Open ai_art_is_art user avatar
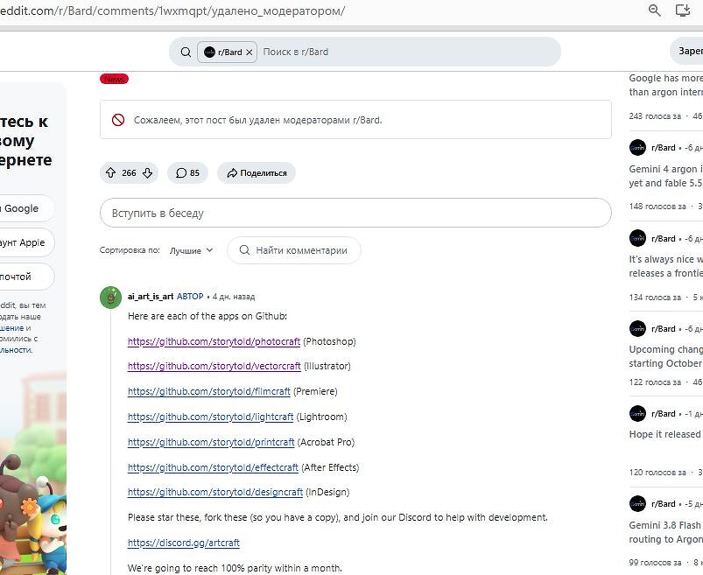703x575 pixels. tap(110, 298)
